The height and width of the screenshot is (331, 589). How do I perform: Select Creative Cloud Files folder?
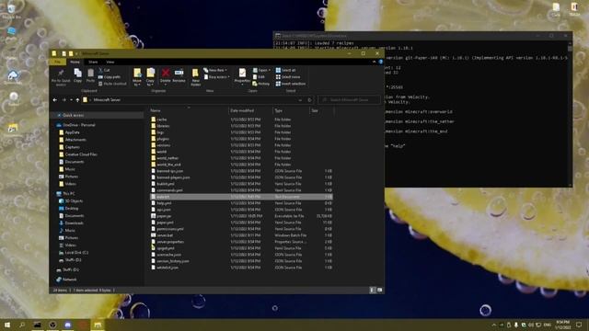(81, 154)
